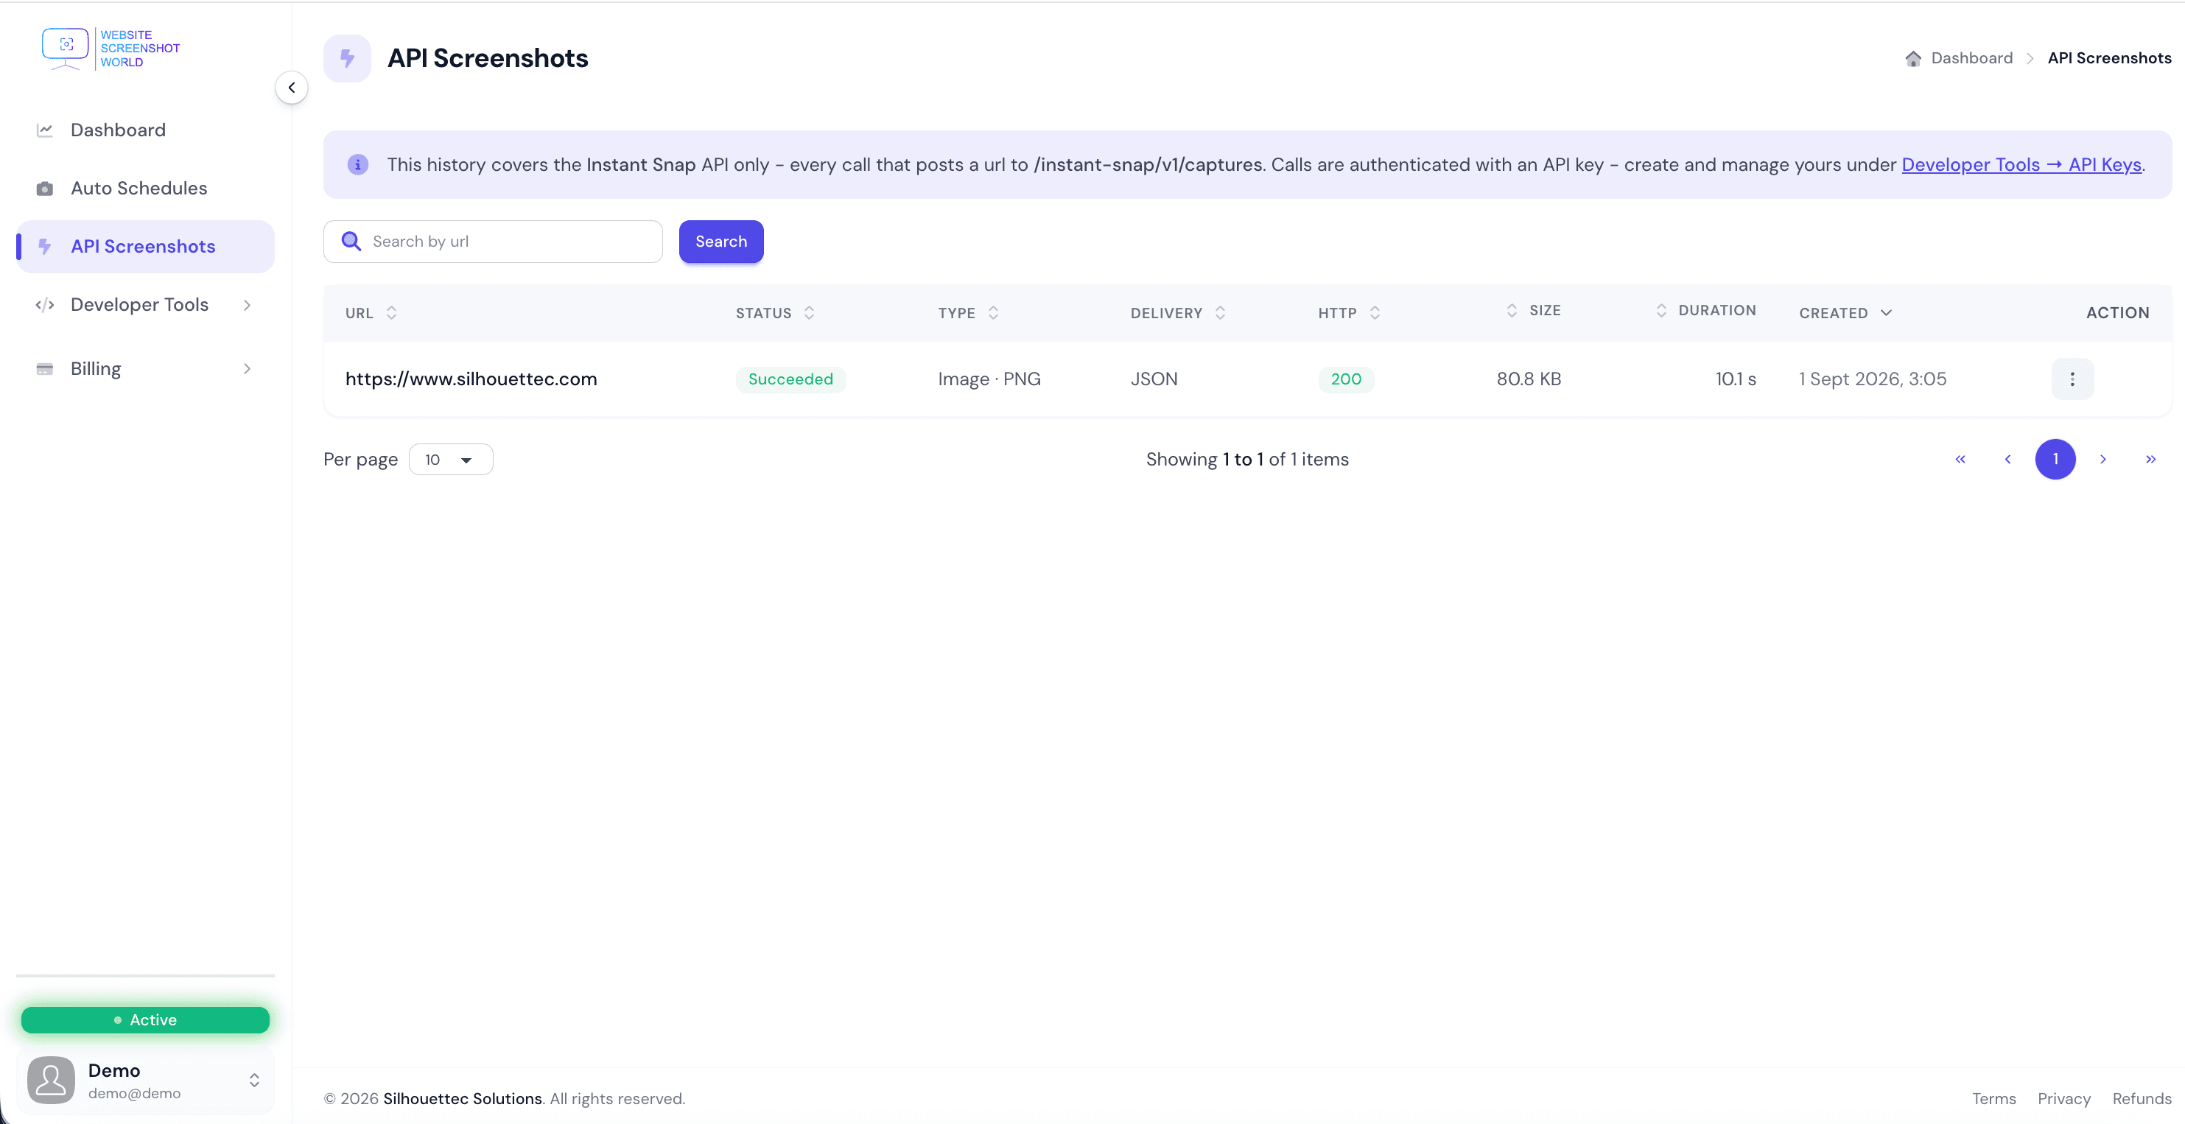This screenshot has width=2185, height=1124.
Task: Click the Demo user avatar
Action: pos(51,1080)
